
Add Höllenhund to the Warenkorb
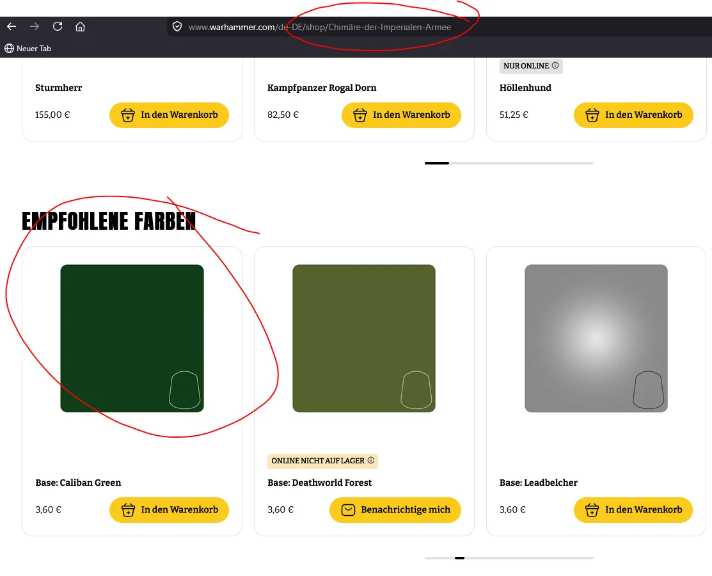click(x=633, y=115)
